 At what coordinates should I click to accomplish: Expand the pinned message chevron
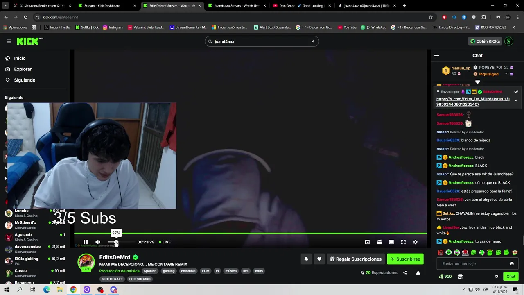[516, 101]
